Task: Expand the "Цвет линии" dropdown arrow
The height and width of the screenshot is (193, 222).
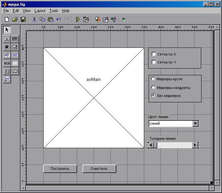Action: pos(196,124)
